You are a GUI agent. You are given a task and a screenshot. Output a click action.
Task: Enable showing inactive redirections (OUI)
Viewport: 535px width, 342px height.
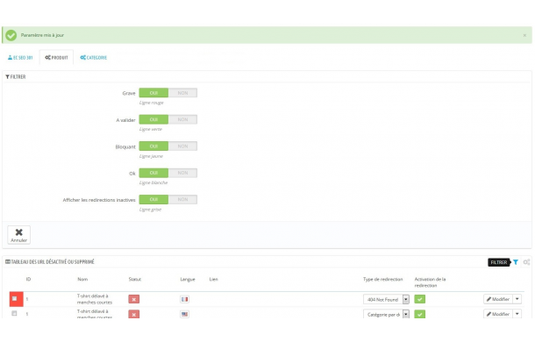[153, 199]
